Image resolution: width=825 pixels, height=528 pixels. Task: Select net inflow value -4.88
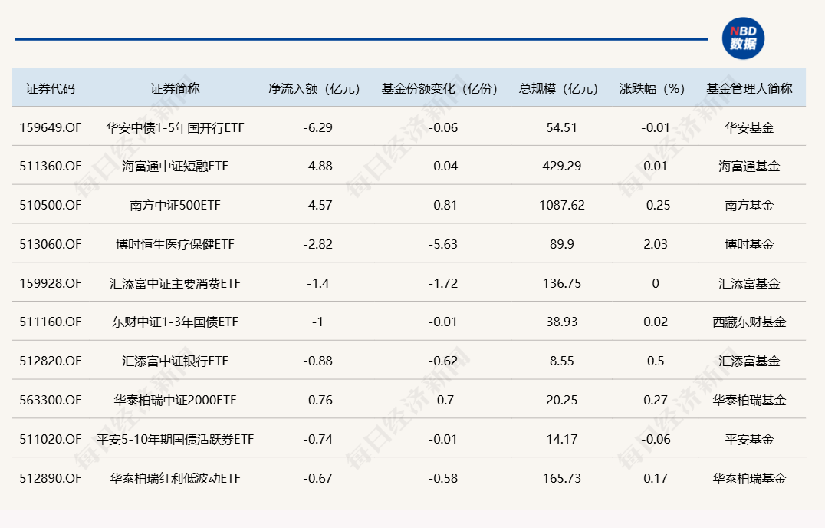(x=317, y=167)
